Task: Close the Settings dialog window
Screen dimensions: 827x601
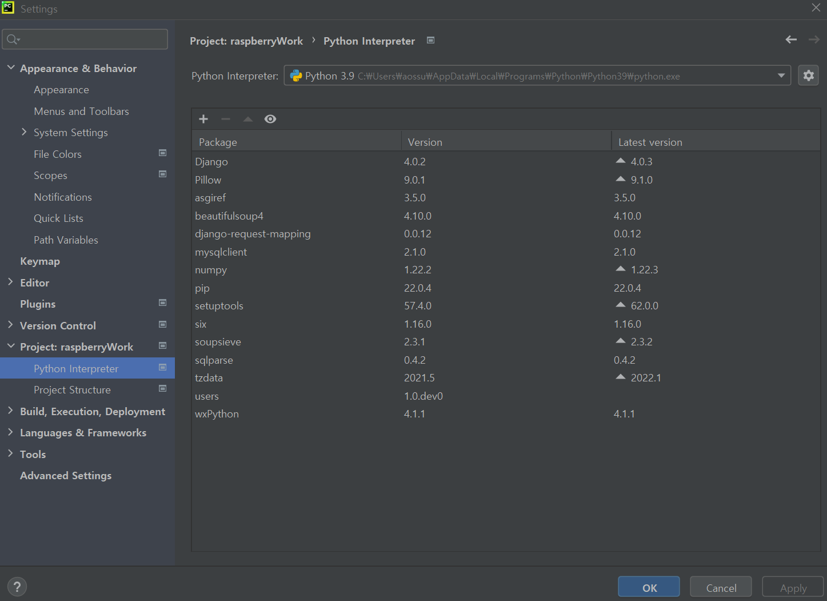Action: point(816,7)
